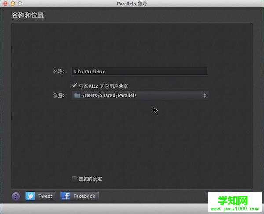The height and width of the screenshot is (214, 264).
Task: Click the folder icon in location field
Action: tap(77, 95)
